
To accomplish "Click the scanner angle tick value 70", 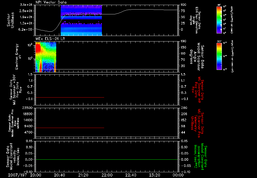I will (x=183, y=60).
